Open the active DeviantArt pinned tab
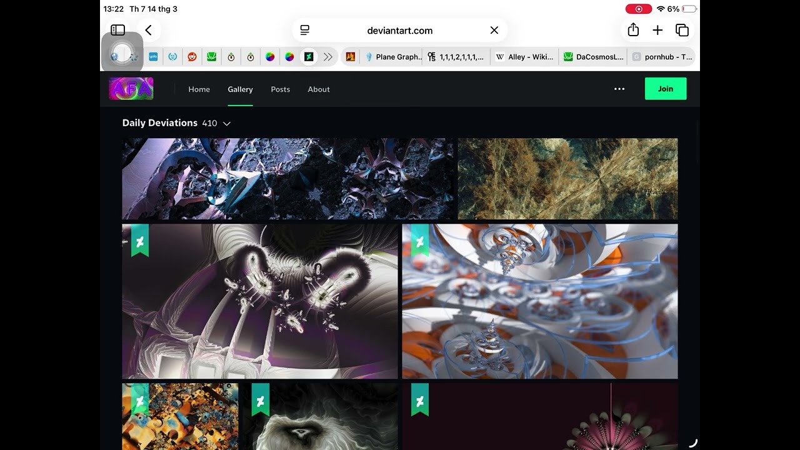 [x=309, y=57]
